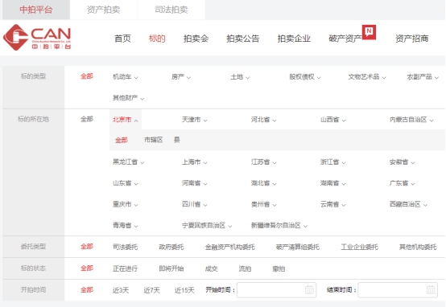
Task: Click the CAN 中拍平台 logo
Action: [x=37, y=38]
